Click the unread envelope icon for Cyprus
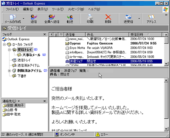This screenshot has width=170, height=138. point(67,44)
